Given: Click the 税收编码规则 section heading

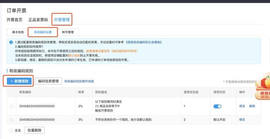Looking at the screenshot, I should (21, 71).
